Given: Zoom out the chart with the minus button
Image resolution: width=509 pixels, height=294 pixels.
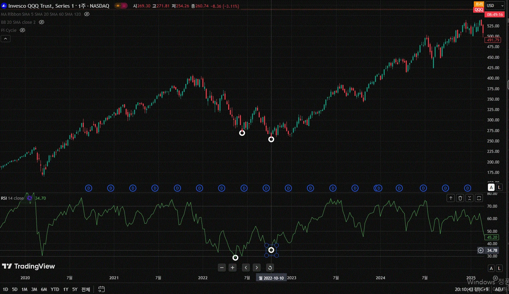Looking at the screenshot, I should 222,268.
